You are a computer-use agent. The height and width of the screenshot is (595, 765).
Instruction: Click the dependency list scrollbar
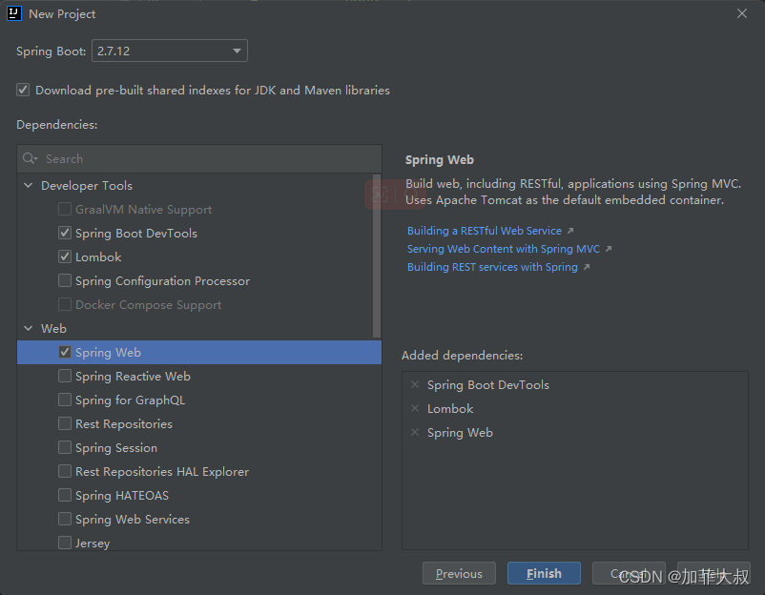click(x=377, y=256)
